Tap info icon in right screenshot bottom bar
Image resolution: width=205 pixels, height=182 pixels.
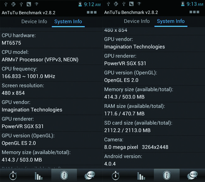[167, 175]
